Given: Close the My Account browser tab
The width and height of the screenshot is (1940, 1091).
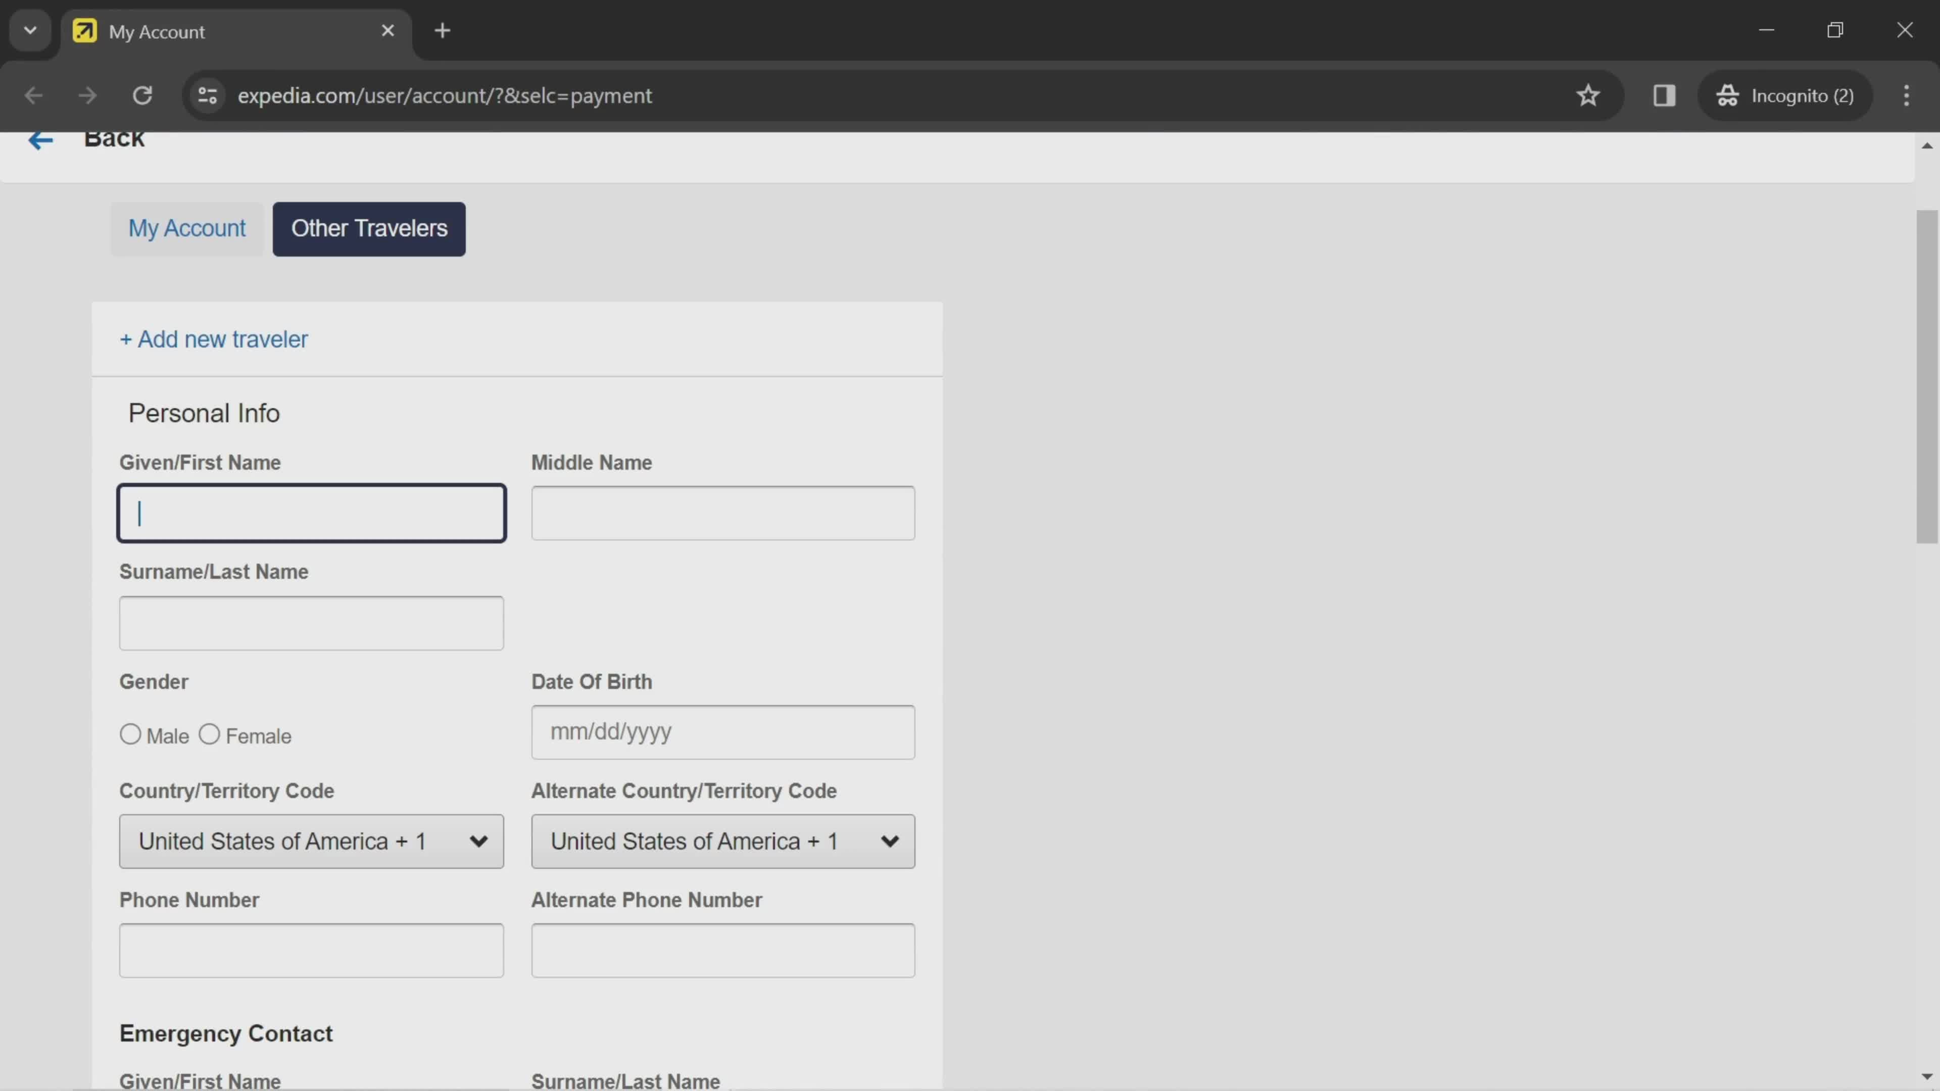Looking at the screenshot, I should 388,31.
